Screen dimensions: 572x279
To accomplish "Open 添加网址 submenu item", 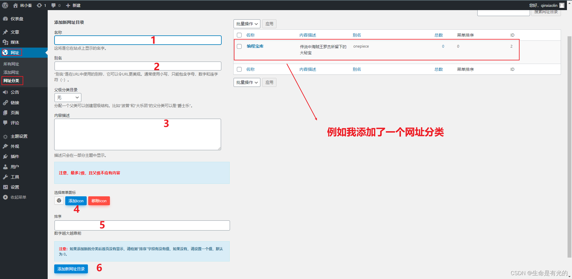I will [11, 72].
